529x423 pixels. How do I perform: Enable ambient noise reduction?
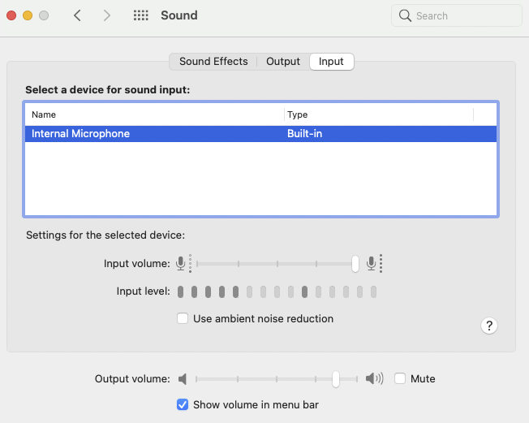pyautogui.click(x=183, y=318)
